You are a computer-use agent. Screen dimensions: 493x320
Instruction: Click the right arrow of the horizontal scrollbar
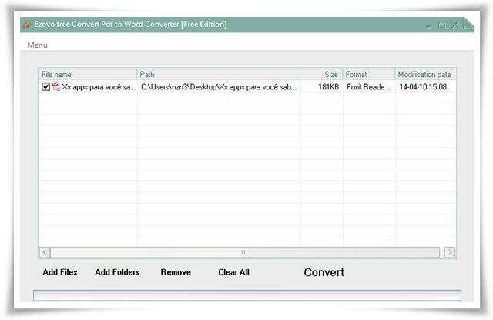pyautogui.click(x=450, y=252)
